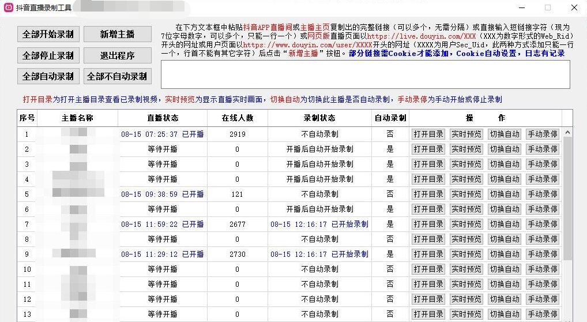Click online count 2919 cell

click(x=238, y=134)
